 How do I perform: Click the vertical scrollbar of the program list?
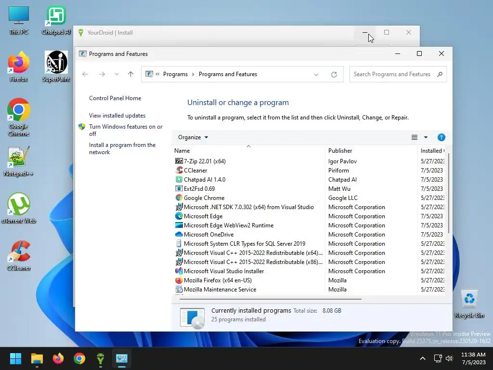(x=448, y=193)
